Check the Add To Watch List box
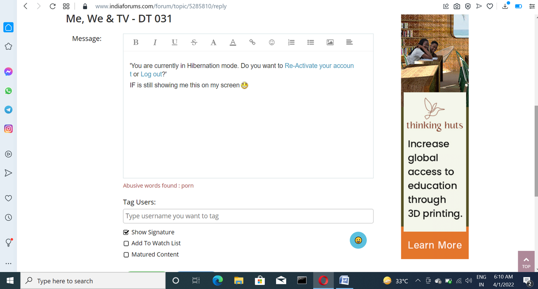Viewport: 538px width, 289px height. pos(126,243)
